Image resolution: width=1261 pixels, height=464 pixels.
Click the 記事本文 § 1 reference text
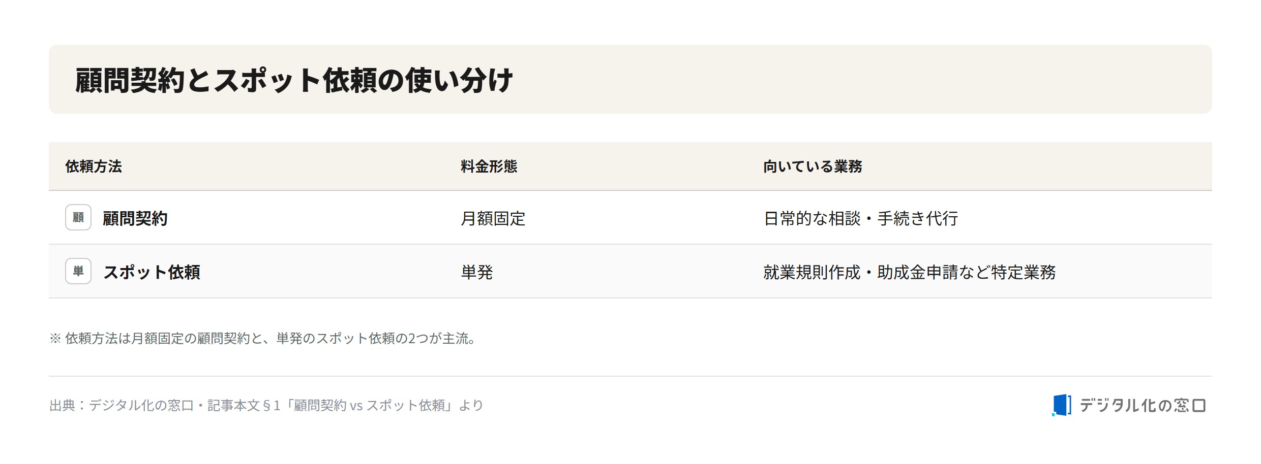coord(244,405)
